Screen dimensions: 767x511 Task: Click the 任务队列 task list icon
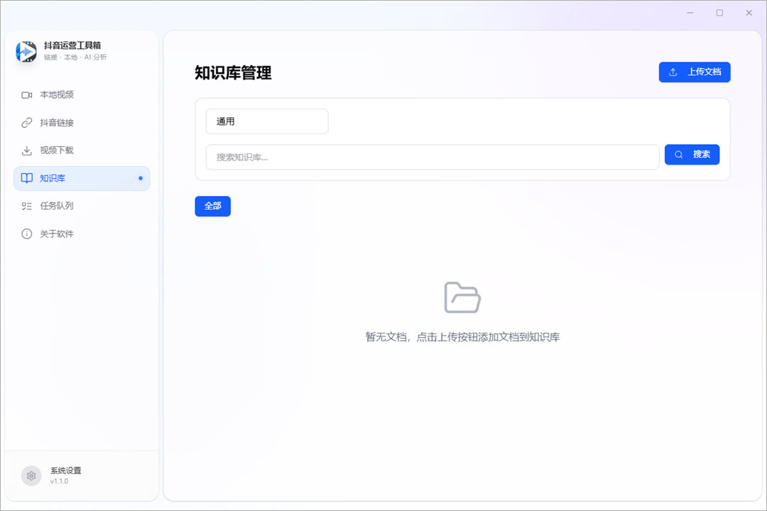pos(28,206)
